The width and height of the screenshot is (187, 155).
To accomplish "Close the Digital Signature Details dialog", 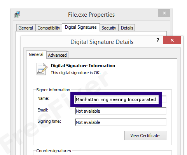I will tap(172, 40).
